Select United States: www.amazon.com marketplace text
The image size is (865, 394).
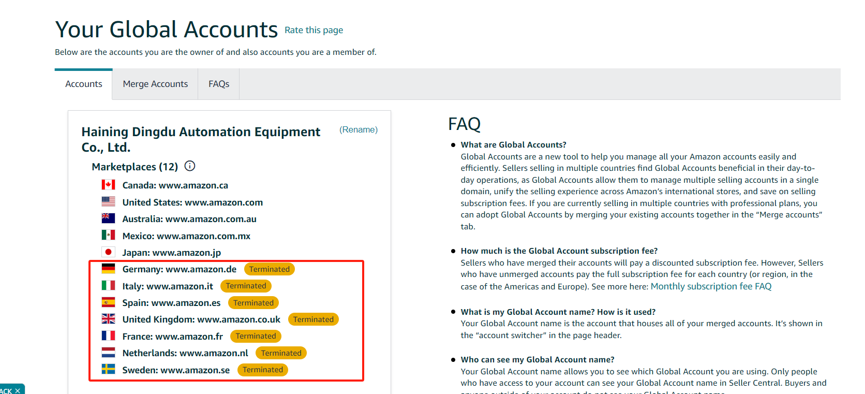point(192,202)
